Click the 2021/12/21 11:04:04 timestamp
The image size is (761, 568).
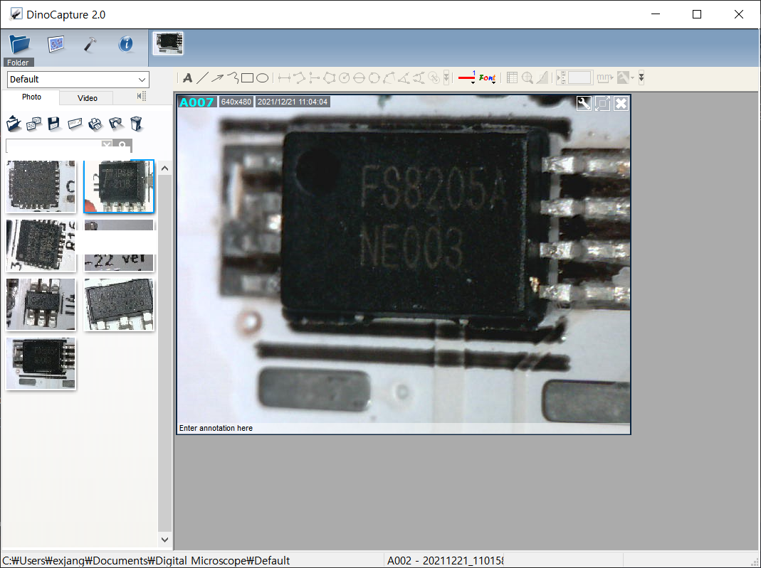pyautogui.click(x=293, y=102)
